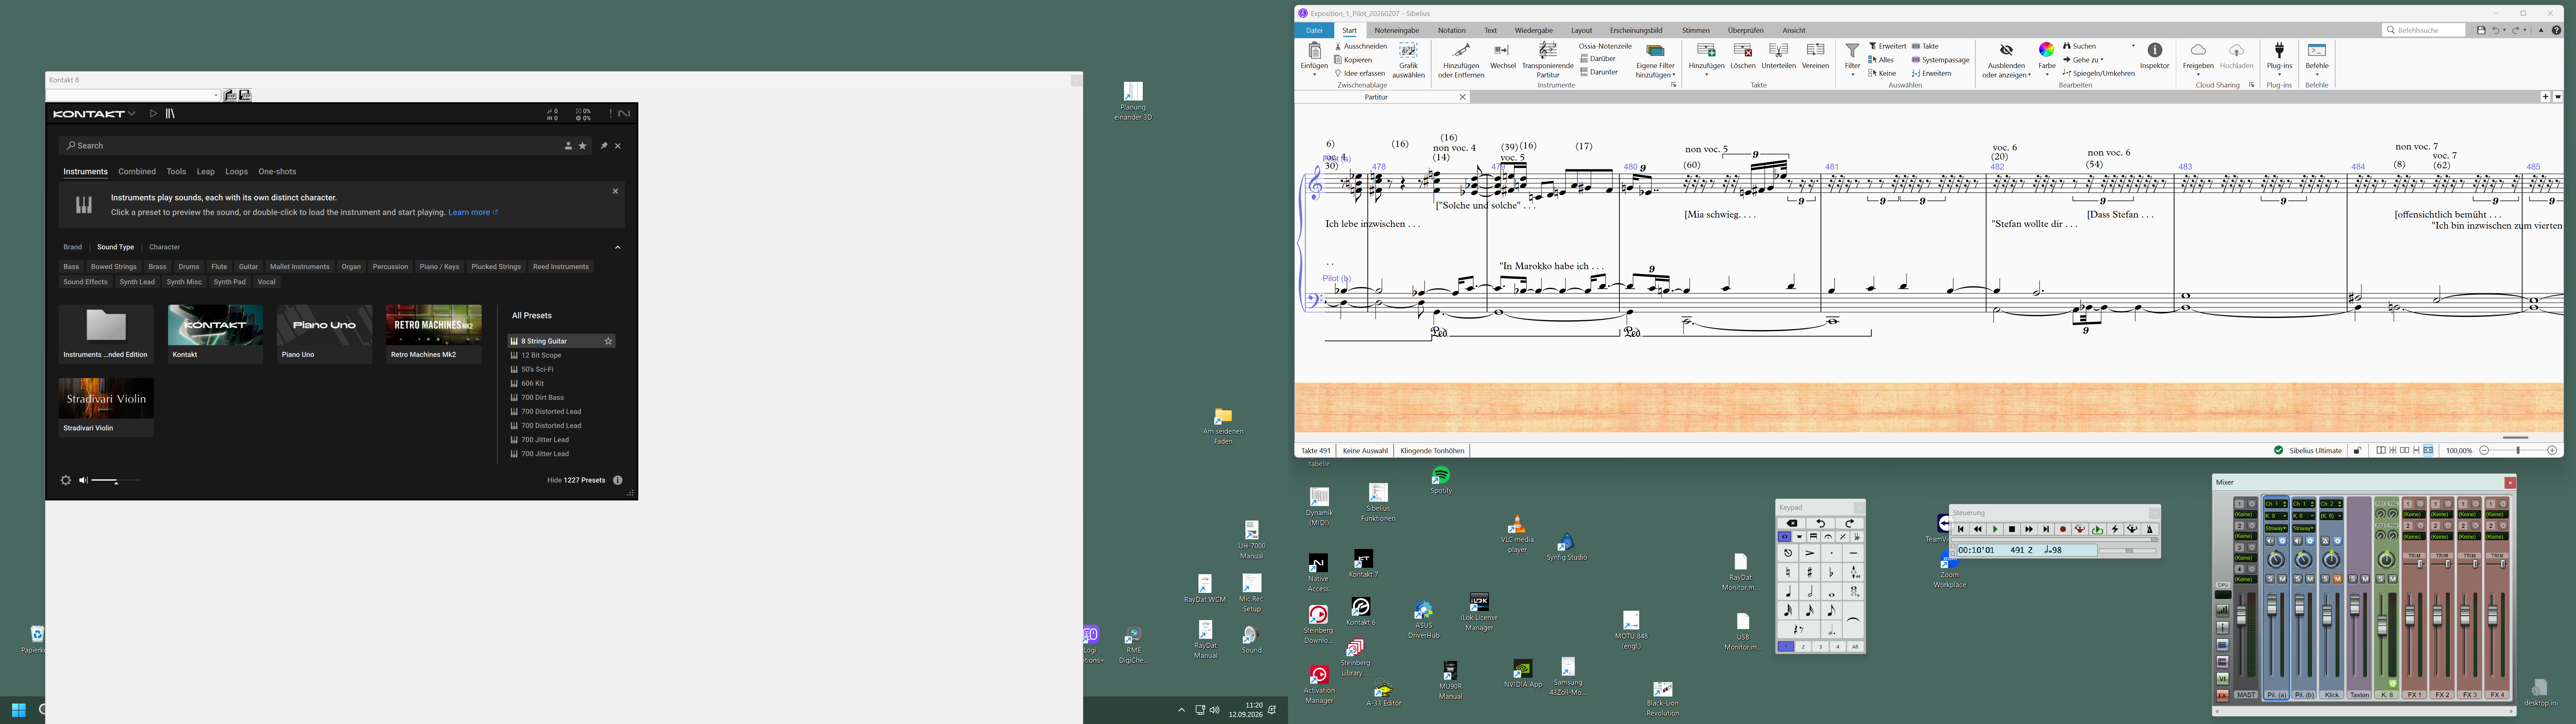
Task: Click Transponierende Partitur in Sibelius ribbon
Action: coord(1548,60)
